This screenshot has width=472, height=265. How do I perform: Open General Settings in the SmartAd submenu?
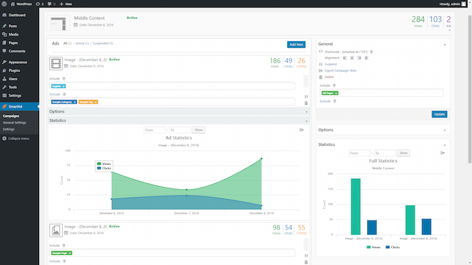coord(14,122)
